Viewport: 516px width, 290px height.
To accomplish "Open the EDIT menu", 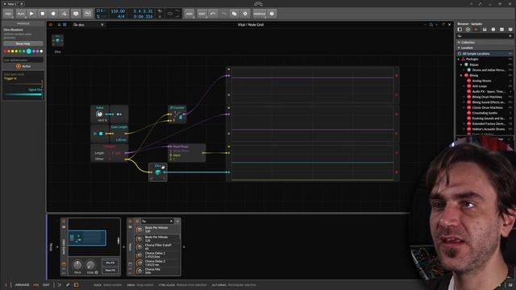I will 202,14.
